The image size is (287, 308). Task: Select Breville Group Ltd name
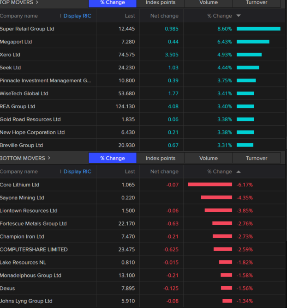point(22,145)
